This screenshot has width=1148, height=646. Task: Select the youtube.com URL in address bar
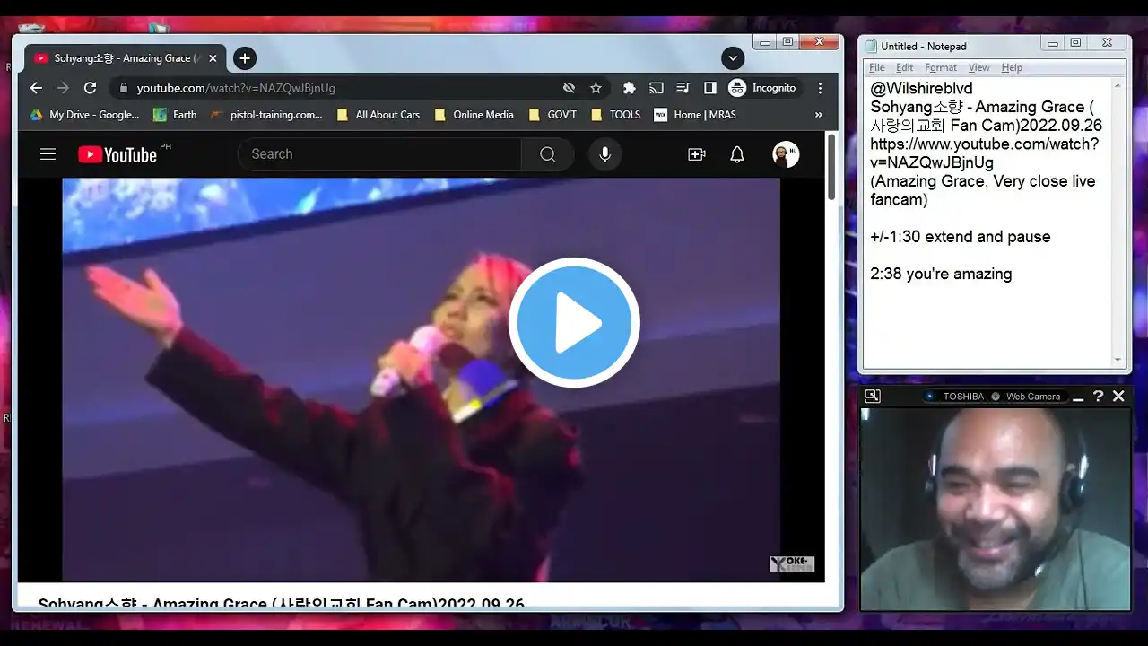click(236, 88)
